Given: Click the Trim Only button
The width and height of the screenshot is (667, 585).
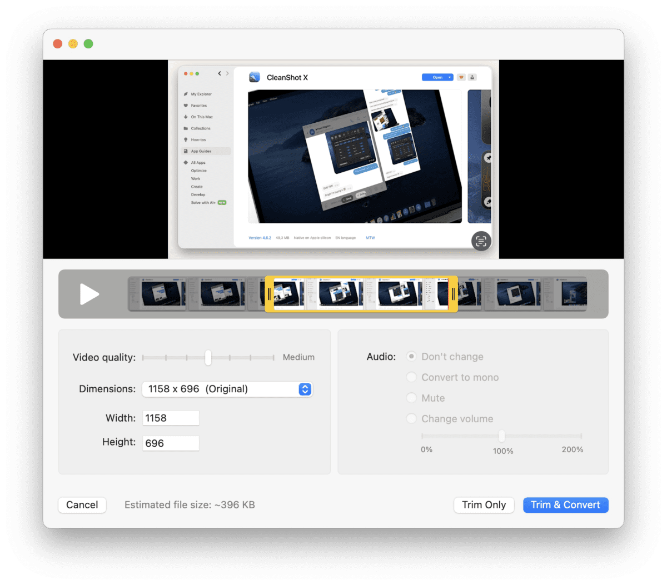Looking at the screenshot, I should [x=484, y=504].
